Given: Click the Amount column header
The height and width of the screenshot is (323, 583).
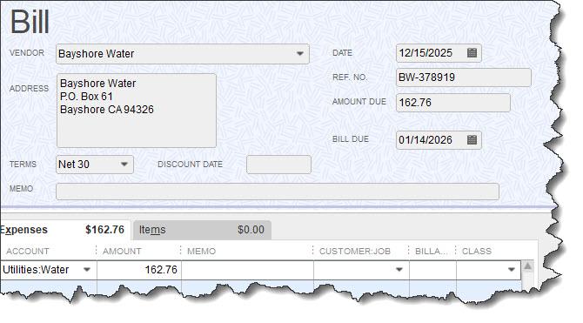Looking at the screenshot, I should [x=122, y=252].
